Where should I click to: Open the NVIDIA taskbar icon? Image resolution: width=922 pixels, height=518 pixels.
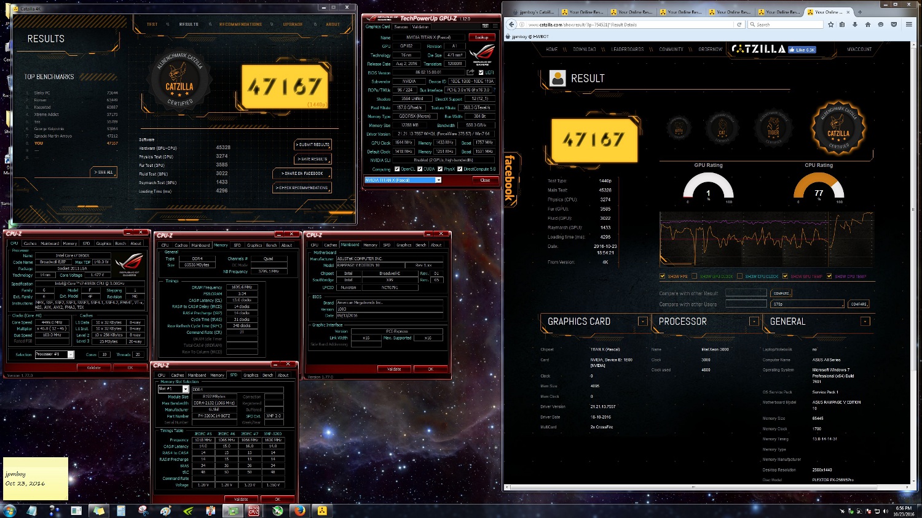click(190, 511)
